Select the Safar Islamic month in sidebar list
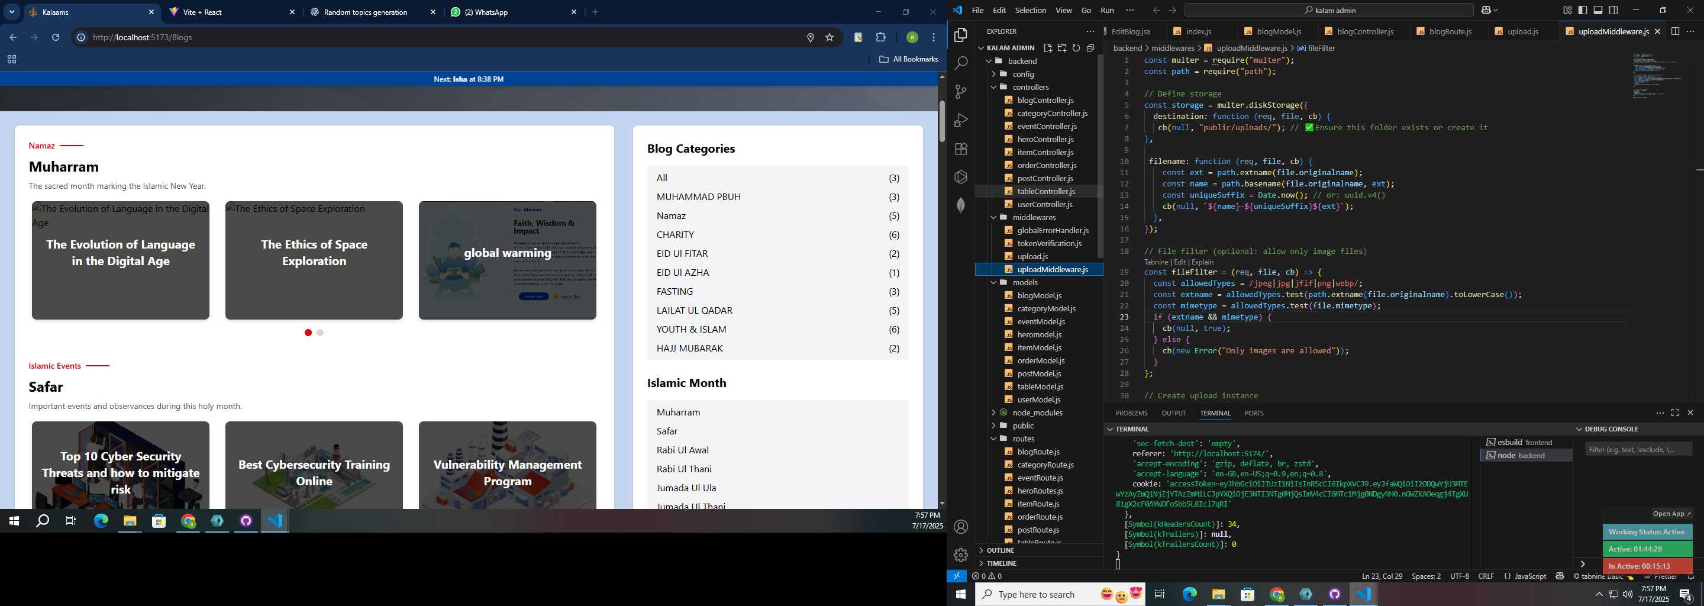This screenshot has width=1704, height=606. coord(667,431)
